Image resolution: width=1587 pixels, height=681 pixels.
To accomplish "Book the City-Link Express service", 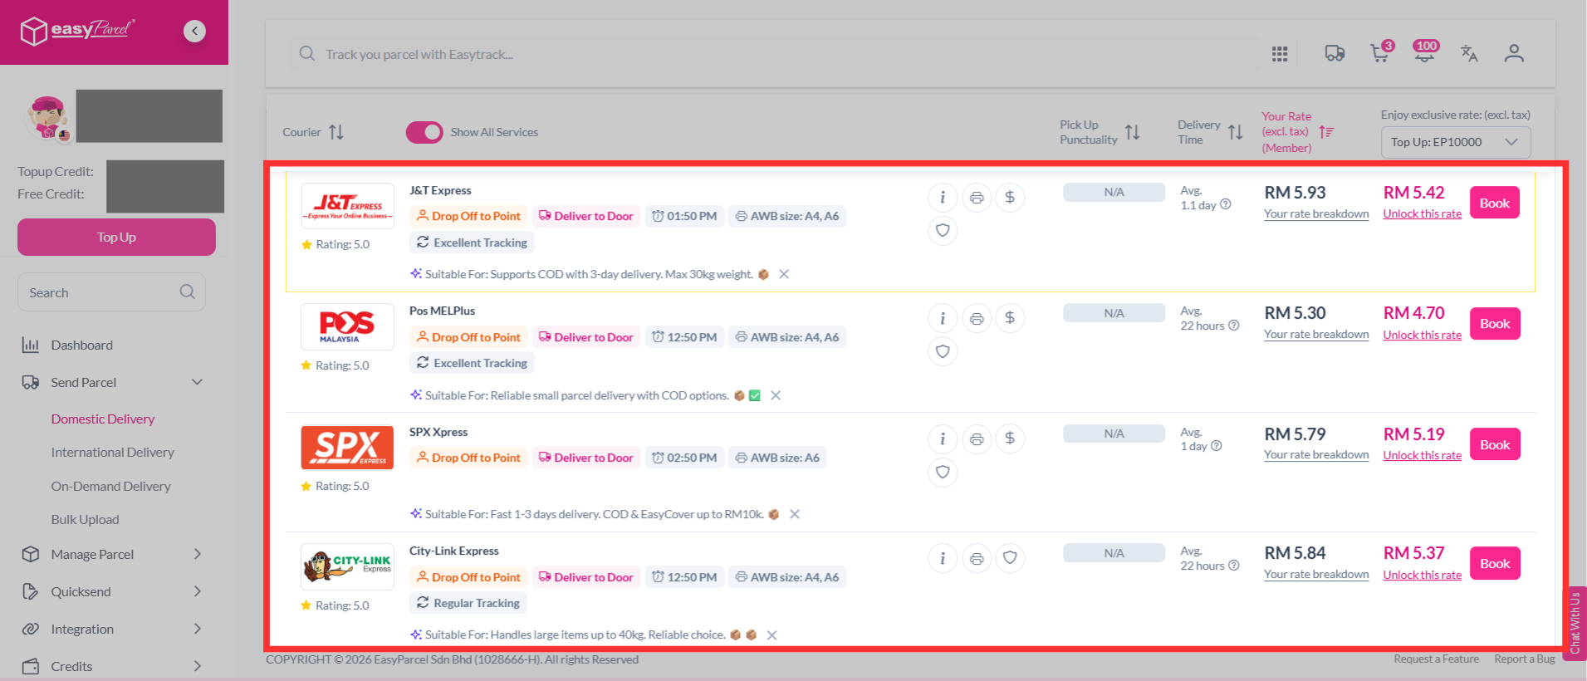I will point(1495,563).
